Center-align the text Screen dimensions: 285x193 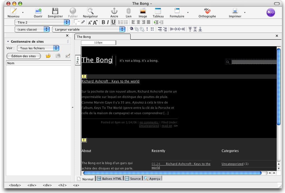tap(138, 22)
